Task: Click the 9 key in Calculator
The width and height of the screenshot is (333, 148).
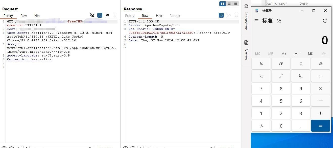Action: pyautogui.click(x=301, y=88)
